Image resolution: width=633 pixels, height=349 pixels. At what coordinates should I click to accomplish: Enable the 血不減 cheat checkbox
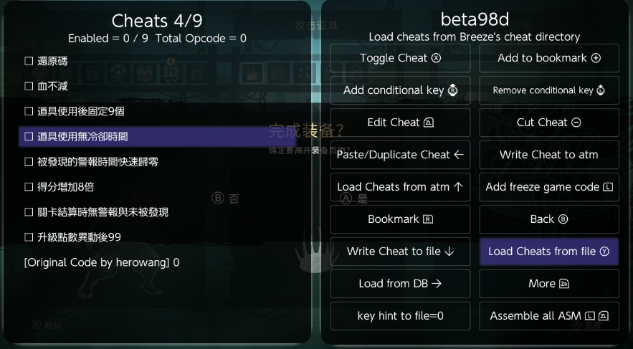coord(29,86)
